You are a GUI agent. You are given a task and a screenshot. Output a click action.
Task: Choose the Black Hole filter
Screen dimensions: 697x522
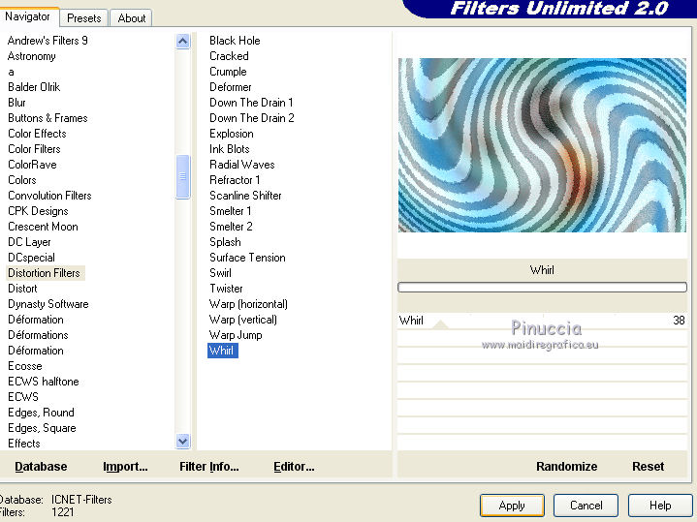(x=235, y=41)
